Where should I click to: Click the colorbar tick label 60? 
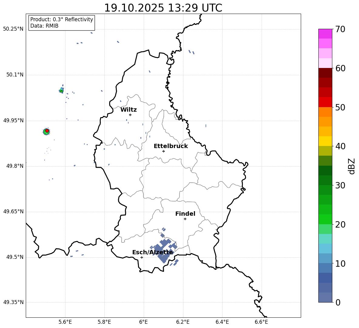click(341, 68)
